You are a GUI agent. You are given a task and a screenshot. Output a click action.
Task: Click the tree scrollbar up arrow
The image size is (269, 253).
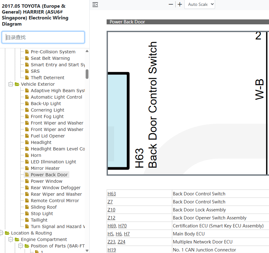coord(87,51)
